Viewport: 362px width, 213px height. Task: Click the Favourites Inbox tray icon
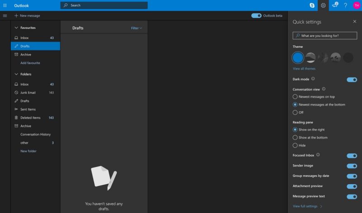[x=16, y=38]
